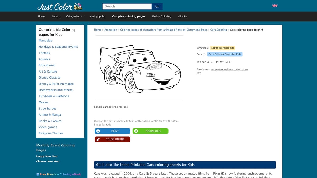317x178 pixels.
Task: Click the OK search button
Action: coord(157,6)
